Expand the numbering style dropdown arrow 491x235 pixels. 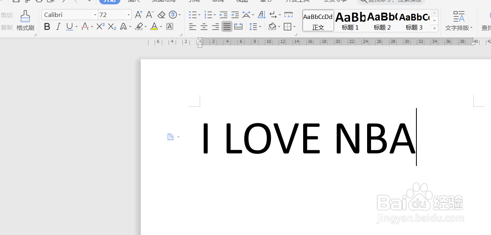tap(215, 15)
